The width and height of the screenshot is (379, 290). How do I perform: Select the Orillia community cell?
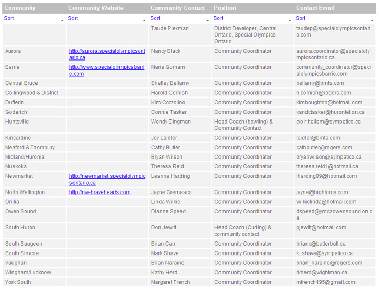click(34, 202)
